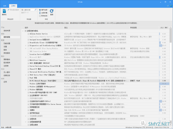Click the 79.25 size bar for Windows 生物识别服务

click(x=164, y=84)
